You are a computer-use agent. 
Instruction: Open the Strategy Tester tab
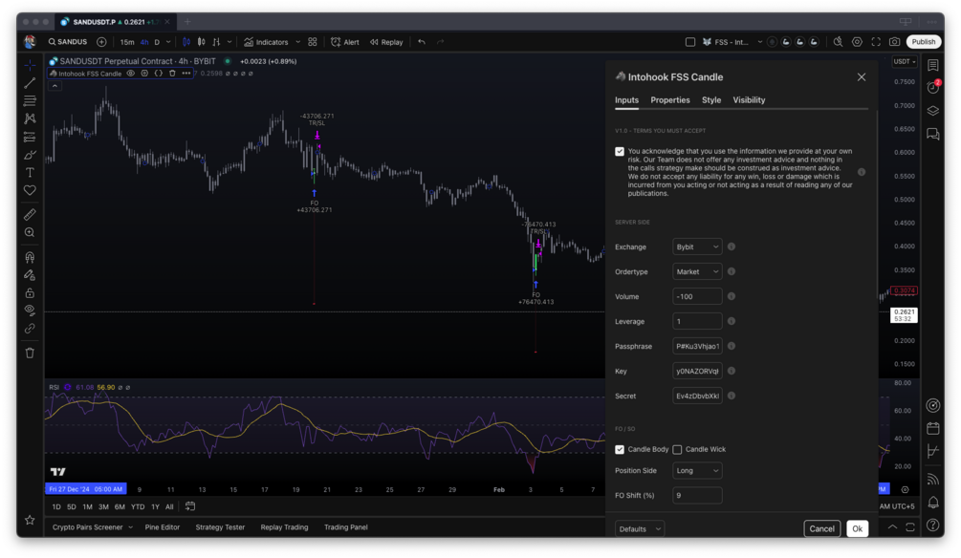(220, 527)
